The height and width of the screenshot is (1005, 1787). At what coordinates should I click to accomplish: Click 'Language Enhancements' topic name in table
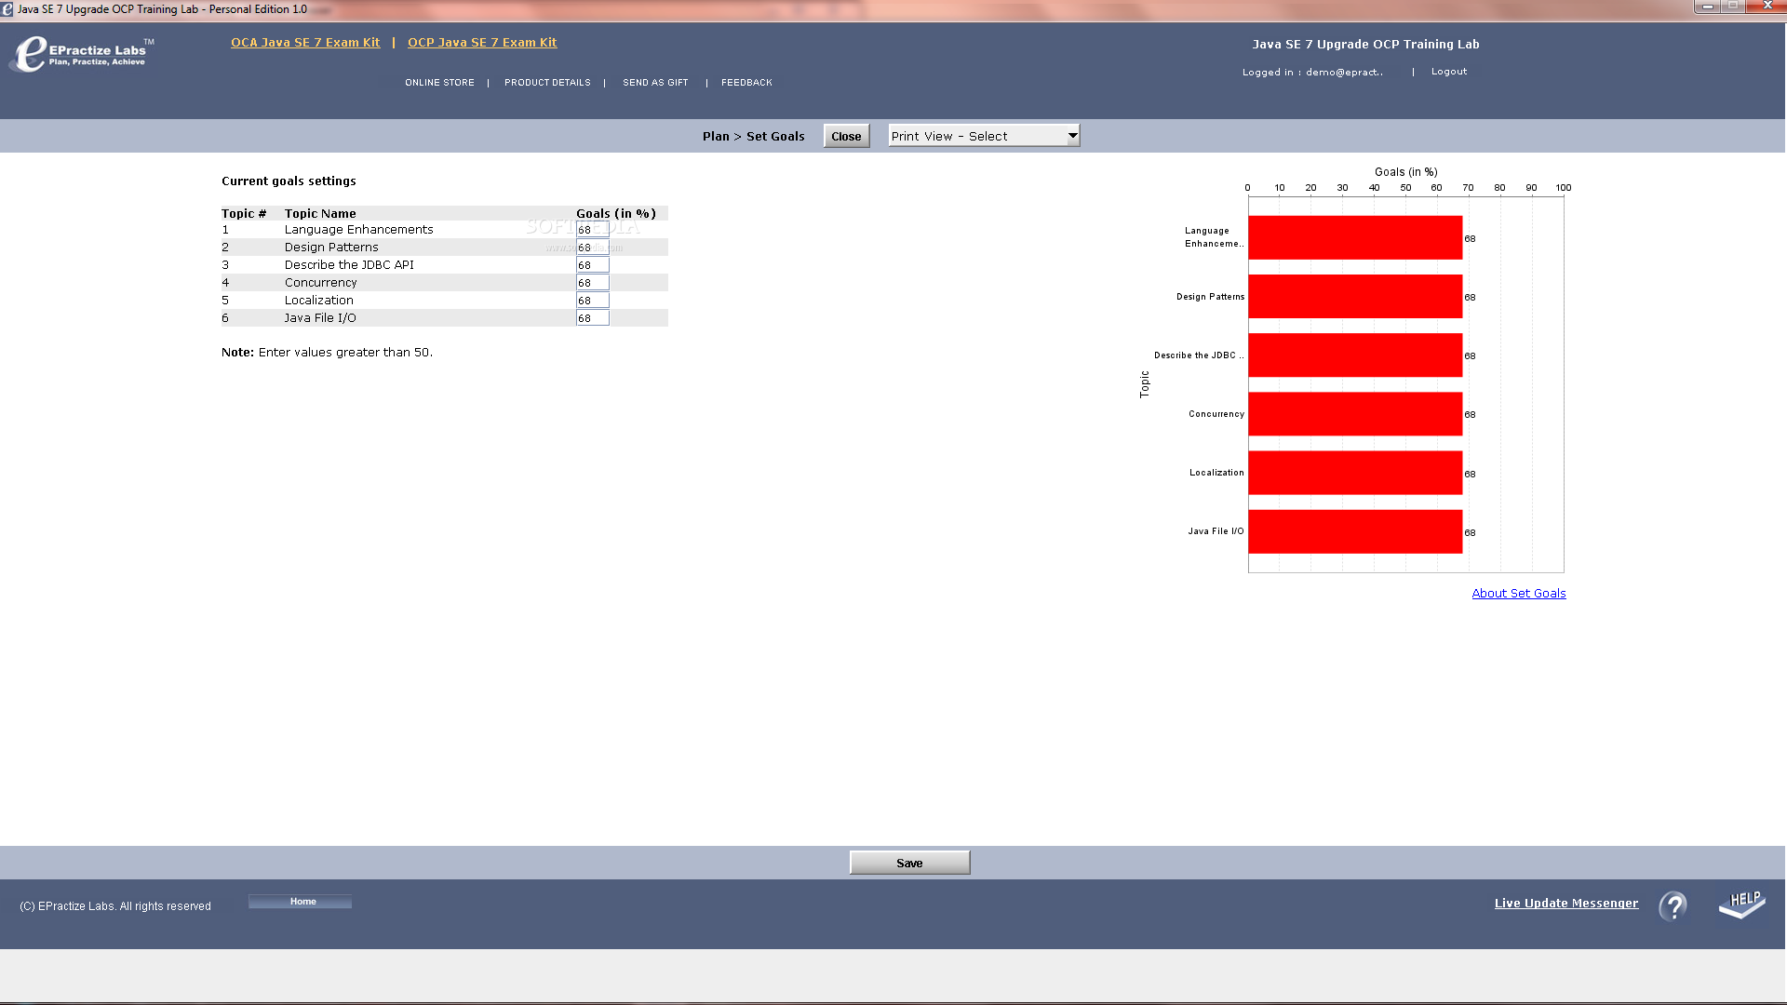pyautogui.click(x=358, y=230)
